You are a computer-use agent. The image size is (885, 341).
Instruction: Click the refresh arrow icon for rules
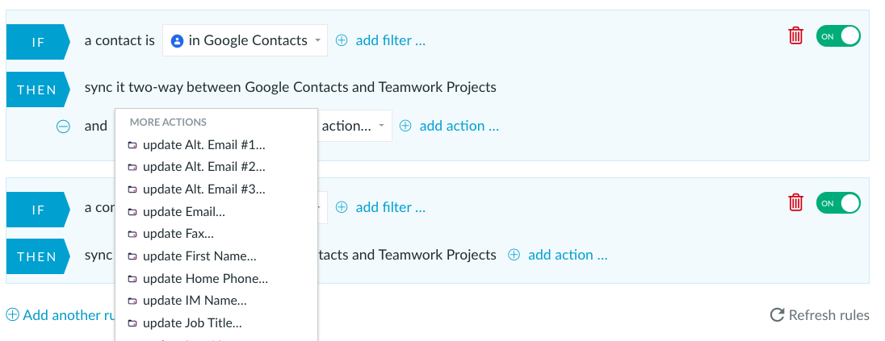point(777,314)
